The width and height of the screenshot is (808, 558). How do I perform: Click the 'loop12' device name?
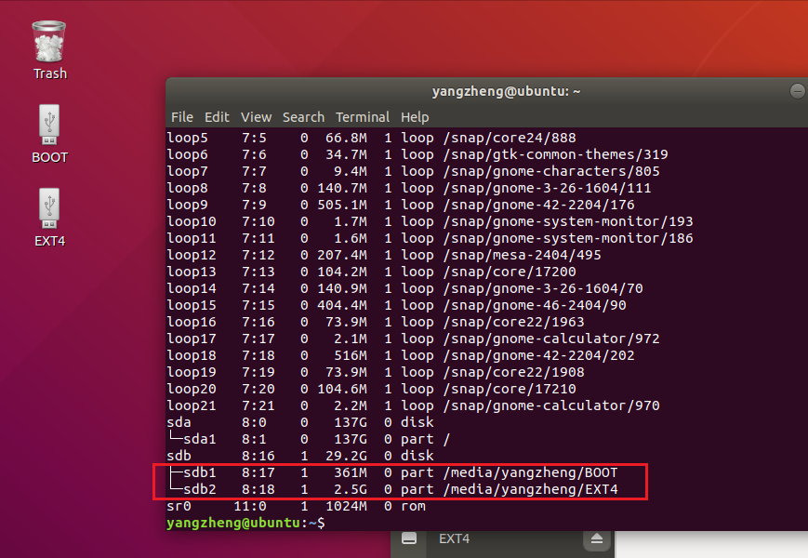tap(192, 255)
